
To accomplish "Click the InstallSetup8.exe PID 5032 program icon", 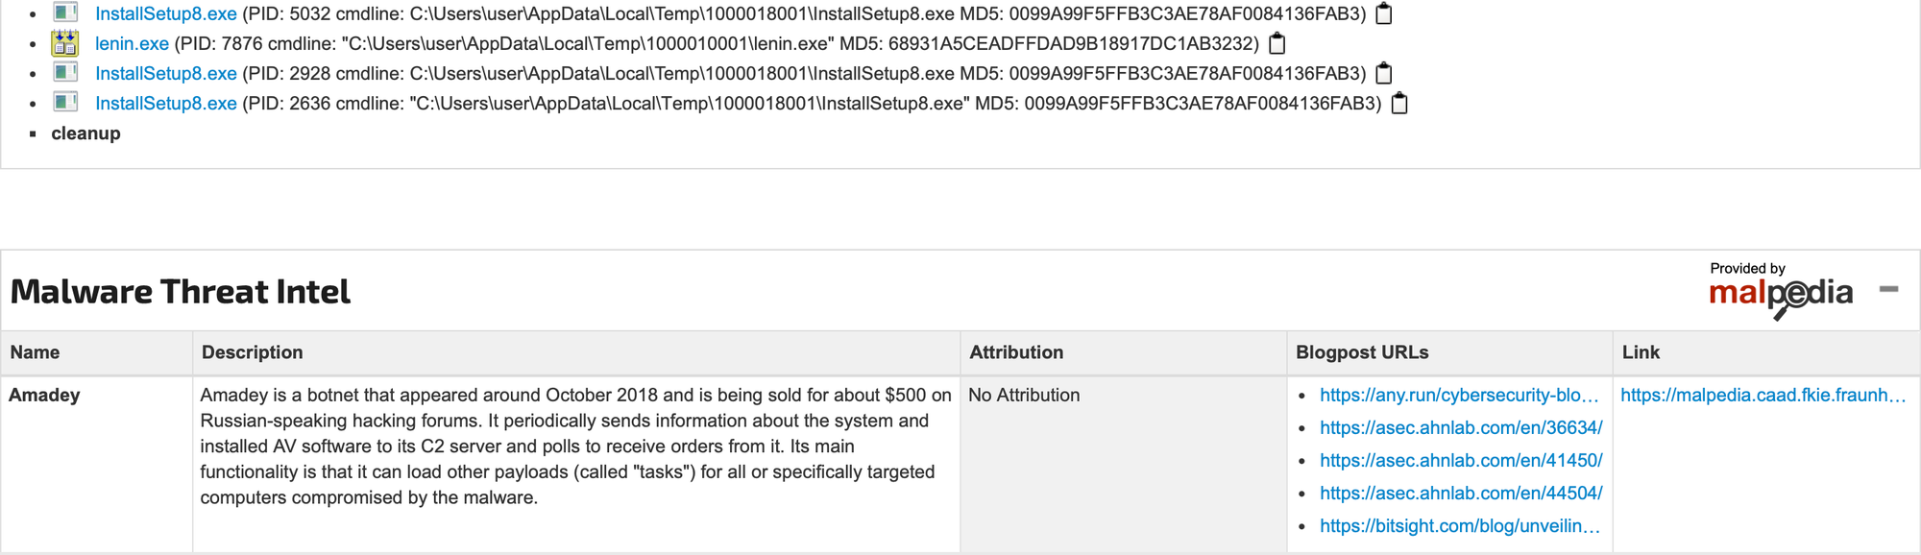I will (65, 13).
